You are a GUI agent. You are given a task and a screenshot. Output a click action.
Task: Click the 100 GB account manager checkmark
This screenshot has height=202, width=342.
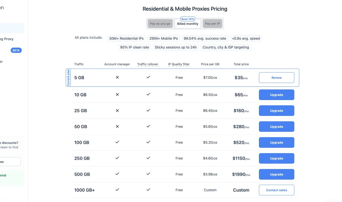(117, 142)
